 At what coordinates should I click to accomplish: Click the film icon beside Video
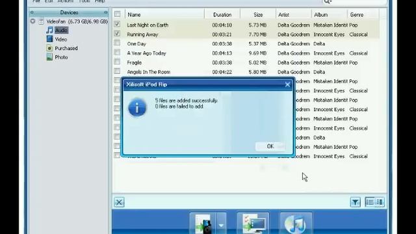[x=49, y=39]
